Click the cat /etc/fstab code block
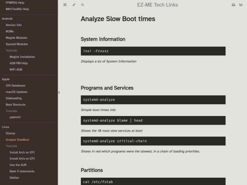 153,181
